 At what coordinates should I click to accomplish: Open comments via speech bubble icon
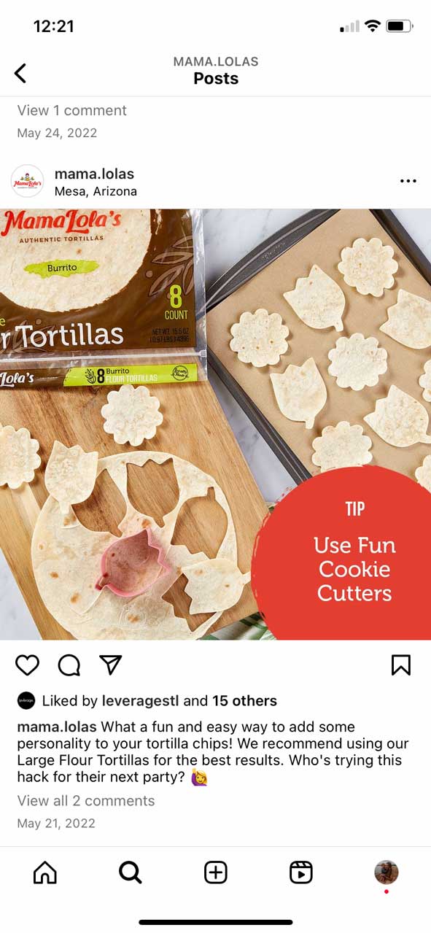click(x=69, y=665)
